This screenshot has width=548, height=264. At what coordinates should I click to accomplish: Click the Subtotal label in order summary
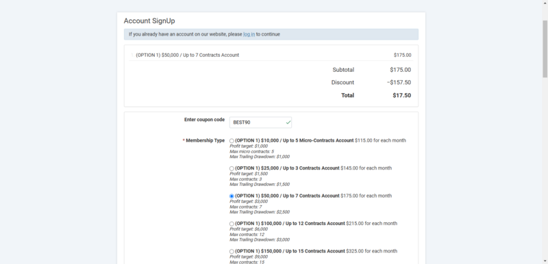click(343, 70)
